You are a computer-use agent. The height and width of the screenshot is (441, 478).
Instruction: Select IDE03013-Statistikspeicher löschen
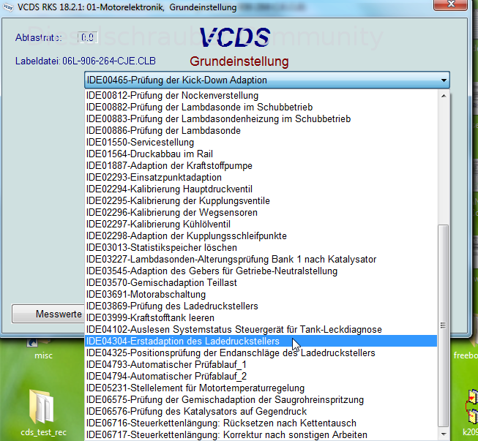coord(261,248)
